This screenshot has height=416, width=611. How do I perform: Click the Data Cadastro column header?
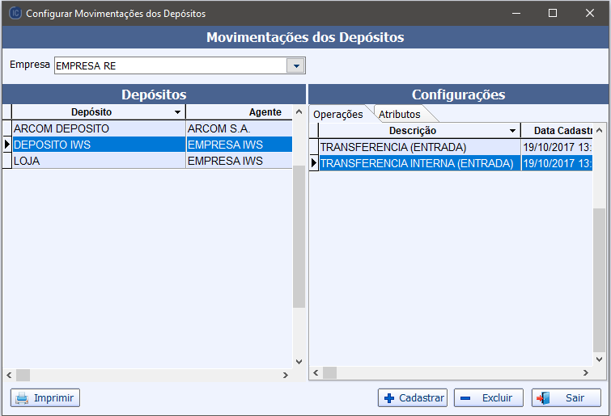coord(557,131)
